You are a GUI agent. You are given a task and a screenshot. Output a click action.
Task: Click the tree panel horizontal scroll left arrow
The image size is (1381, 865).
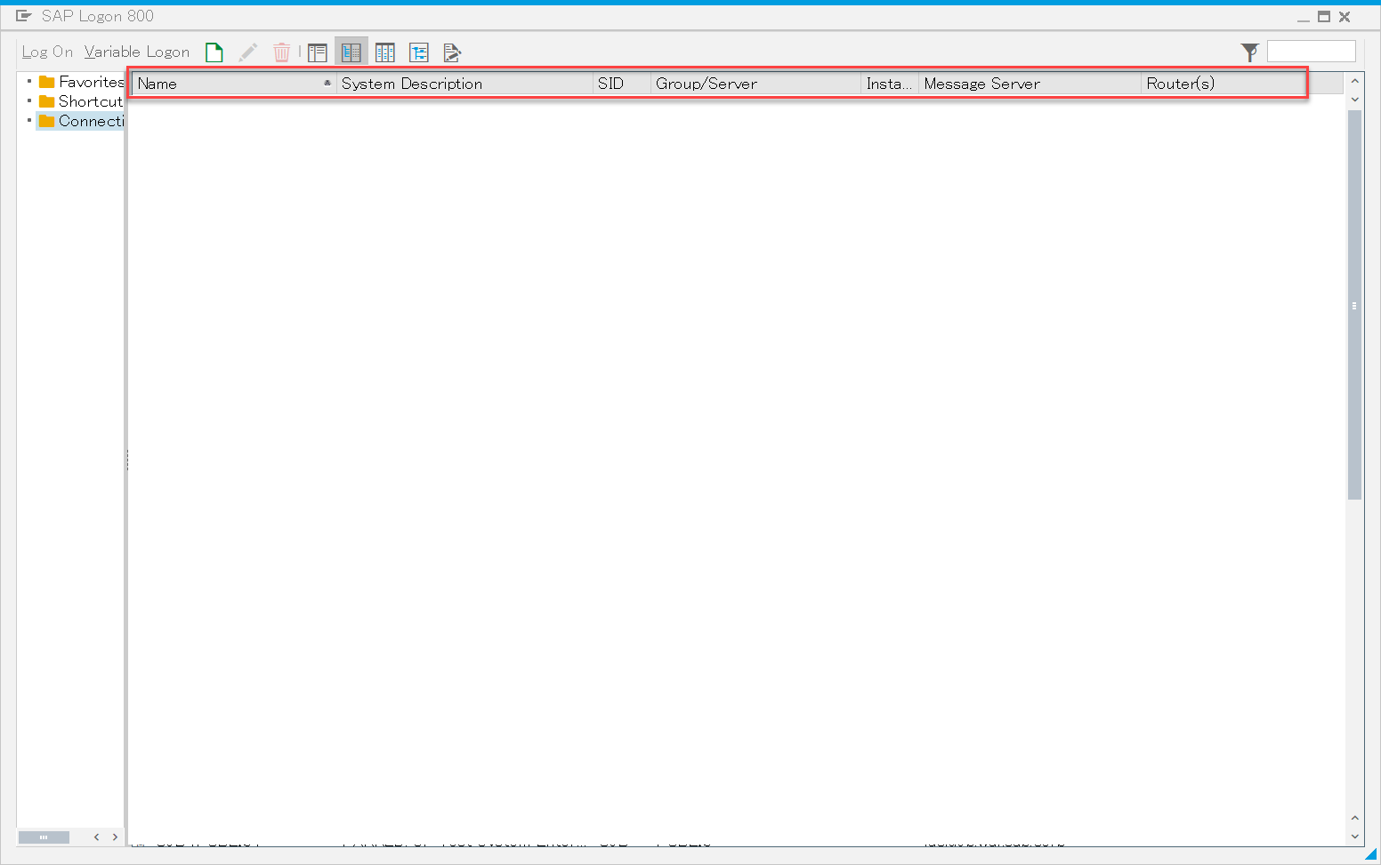click(x=97, y=837)
